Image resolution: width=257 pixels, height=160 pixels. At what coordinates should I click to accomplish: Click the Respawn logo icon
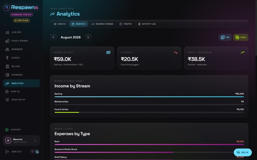[x=7, y=8]
